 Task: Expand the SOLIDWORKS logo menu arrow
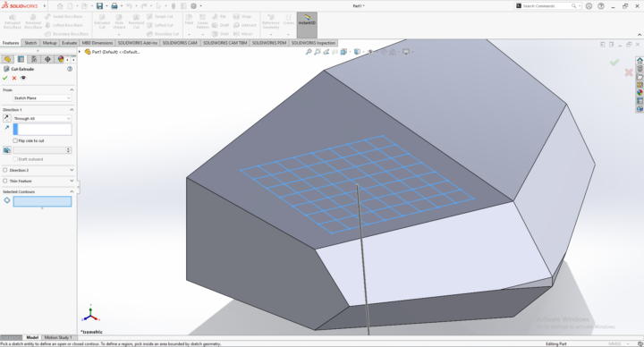45,5
